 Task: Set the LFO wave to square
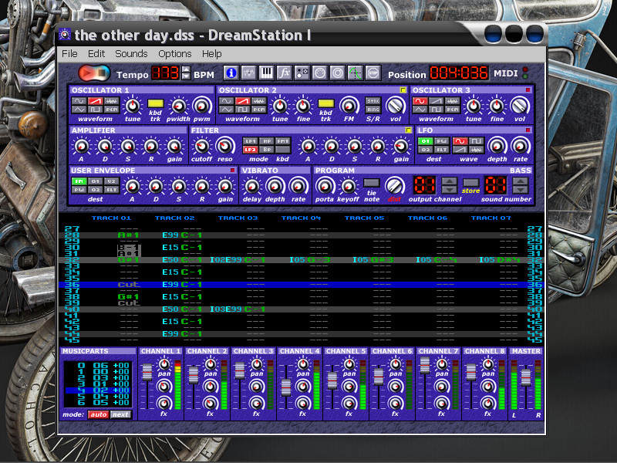click(x=476, y=141)
